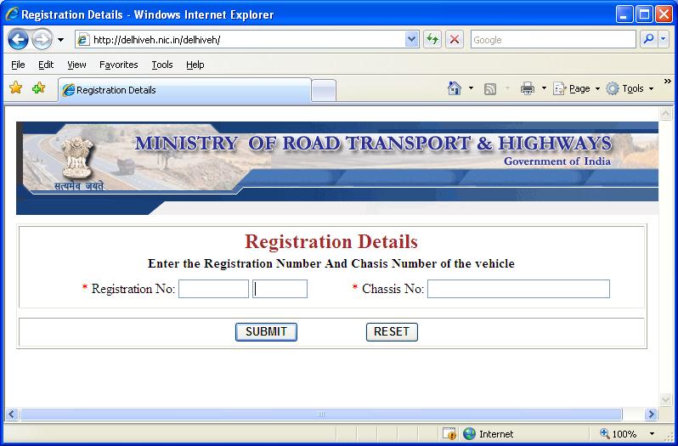Open the zoom level dropdown arrow

point(652,433)
